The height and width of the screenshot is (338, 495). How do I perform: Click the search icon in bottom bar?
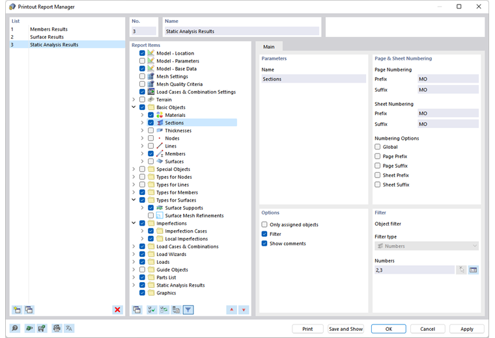pos(15,328)
